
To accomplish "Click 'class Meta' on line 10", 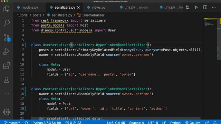I will coord(49,64).
